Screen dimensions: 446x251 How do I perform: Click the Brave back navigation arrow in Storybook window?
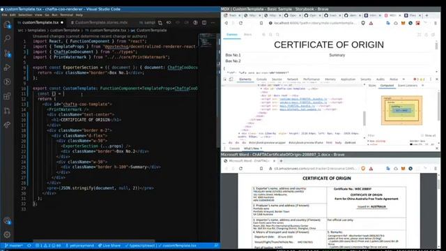pyautogui.click(x=226, y=23)
